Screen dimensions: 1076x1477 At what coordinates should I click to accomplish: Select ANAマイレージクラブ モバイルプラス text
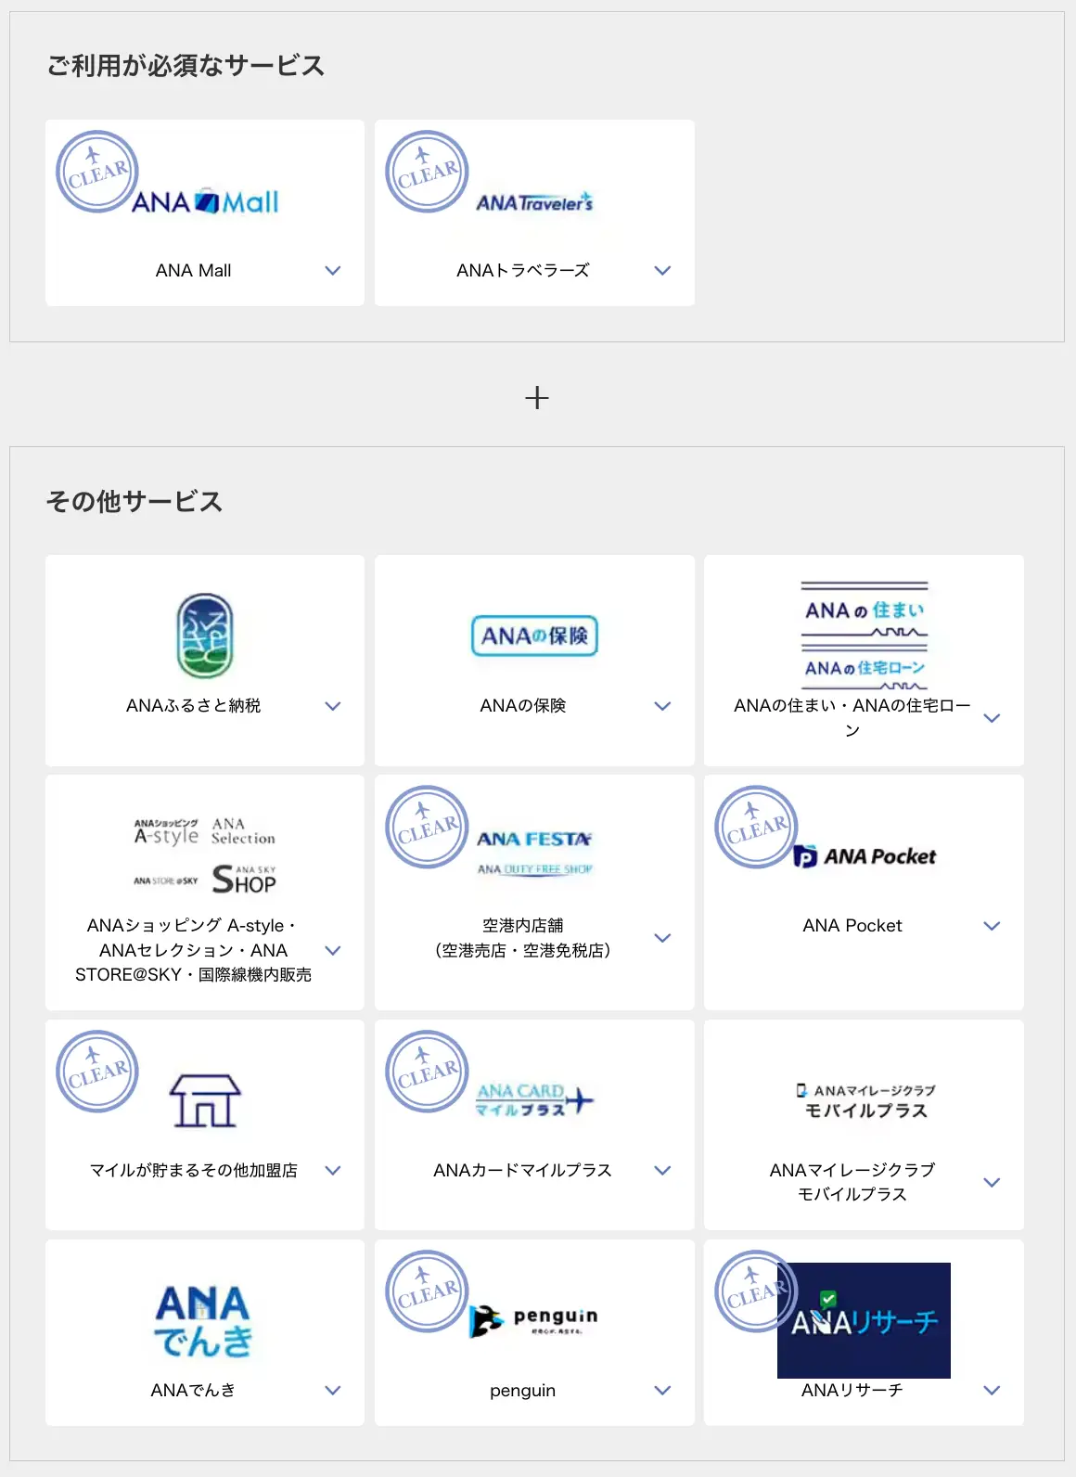tap(852, 1183)
